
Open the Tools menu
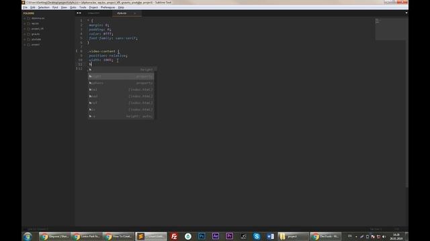coord(83,7)
